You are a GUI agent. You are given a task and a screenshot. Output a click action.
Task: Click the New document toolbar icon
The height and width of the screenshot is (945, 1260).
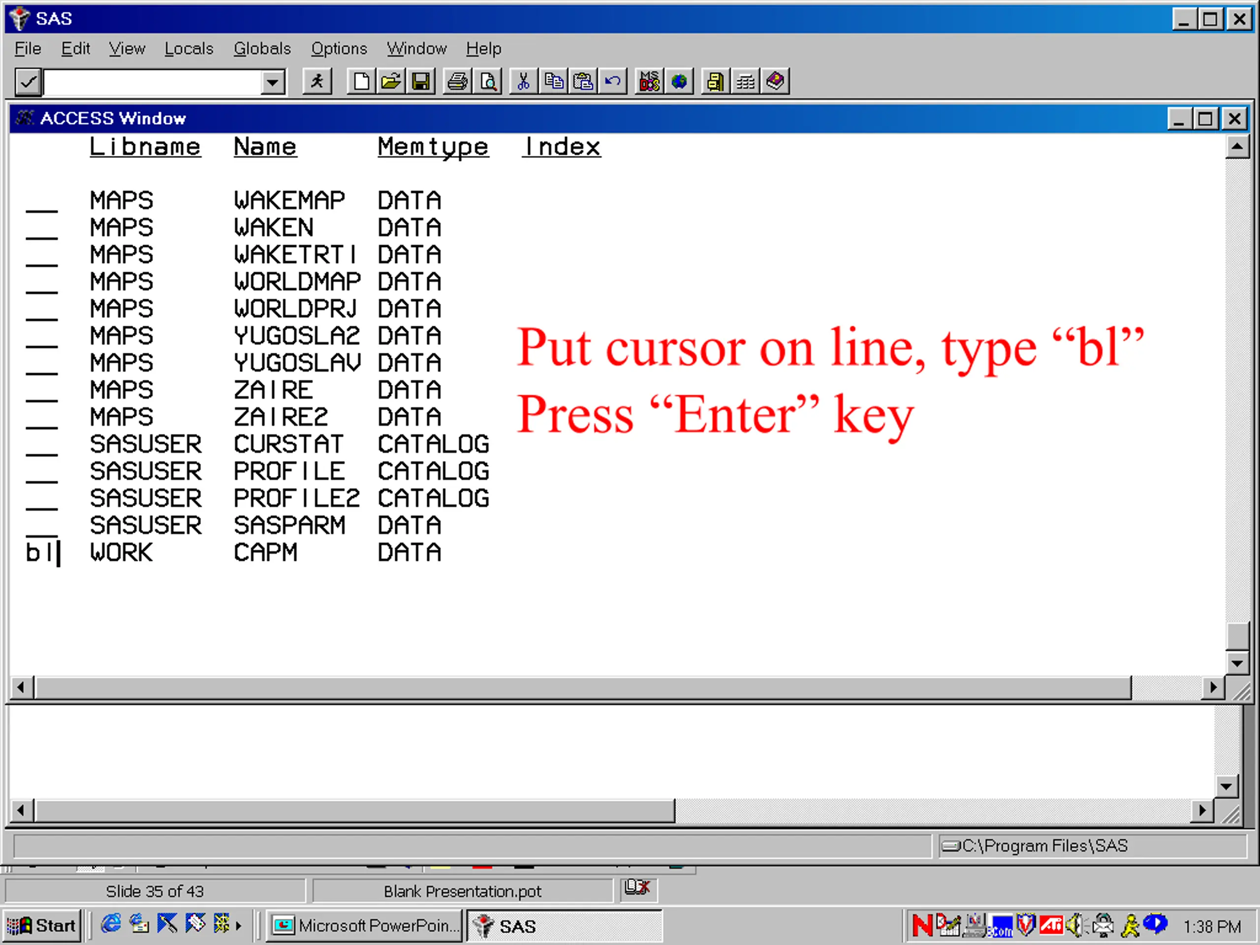(x=361, y=81)
